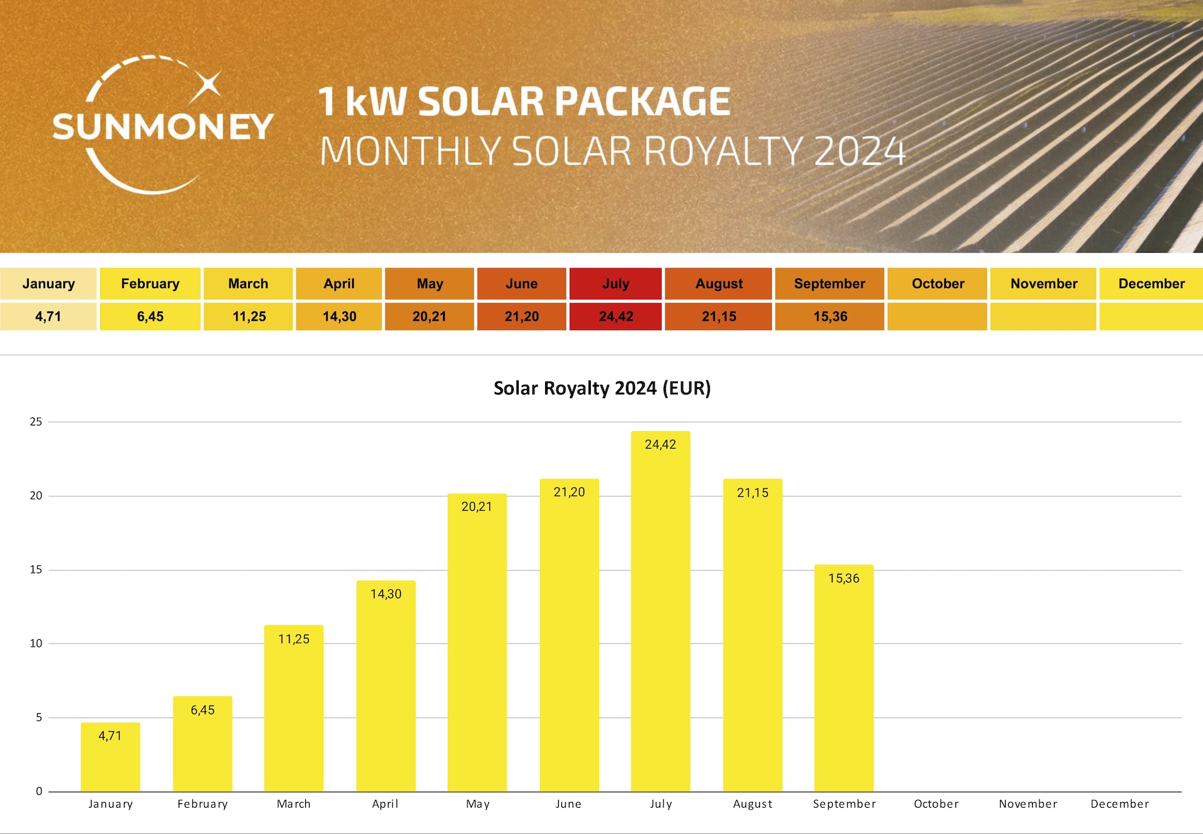The width and height of the screenshot is (1203, 834).
Task: Click the empty October value cell
Action: 937,316
